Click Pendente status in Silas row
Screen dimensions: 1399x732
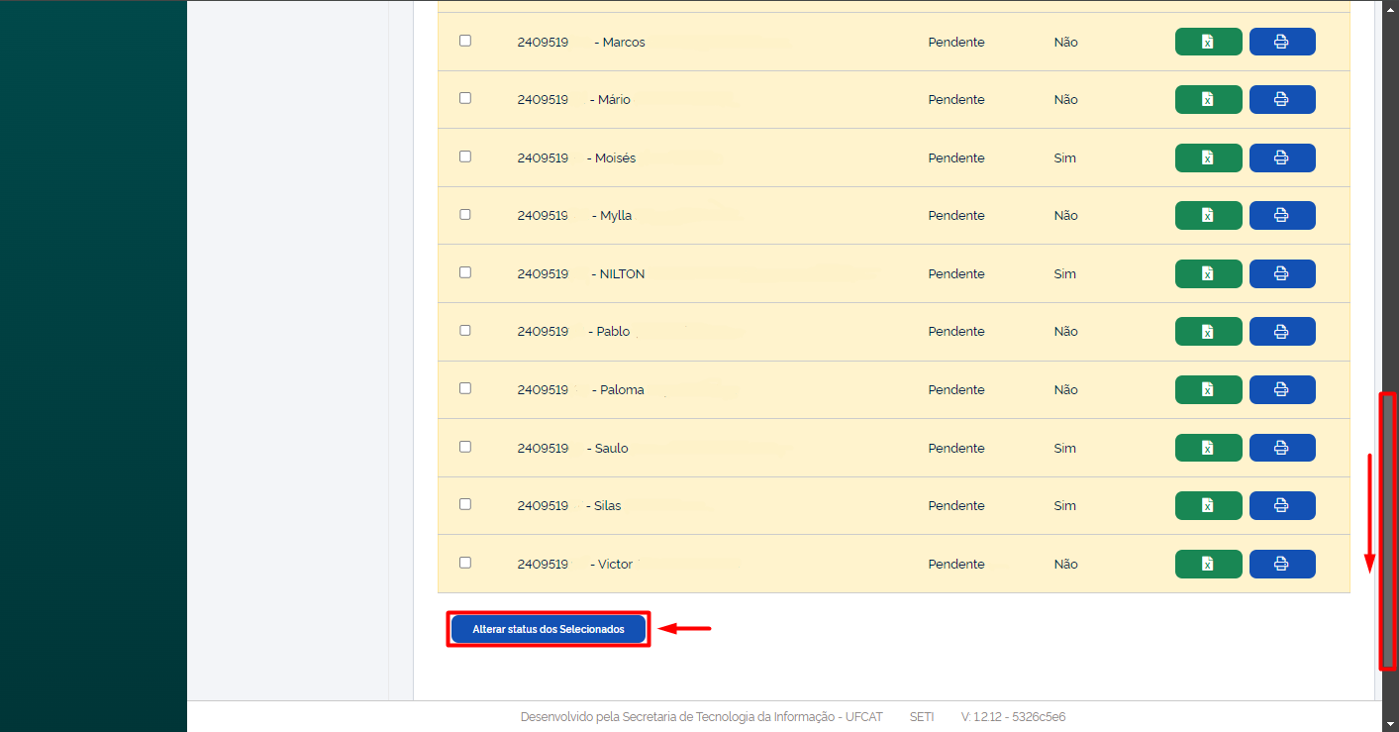pos(956,506)
